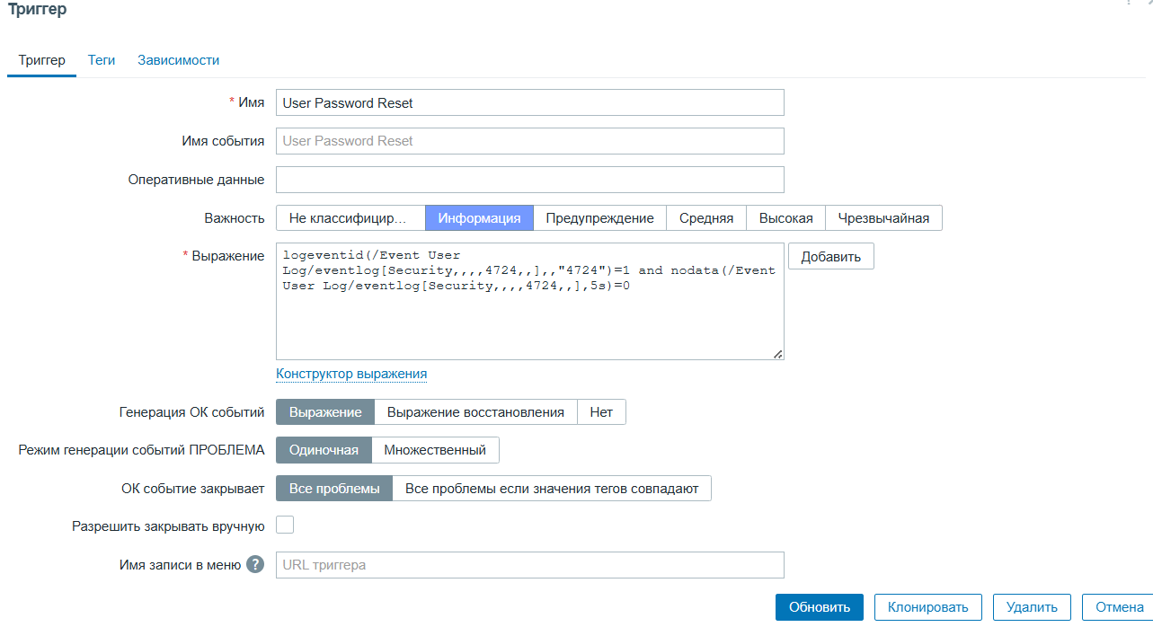Click the 'URL триггера' input field

click(529, 565)
